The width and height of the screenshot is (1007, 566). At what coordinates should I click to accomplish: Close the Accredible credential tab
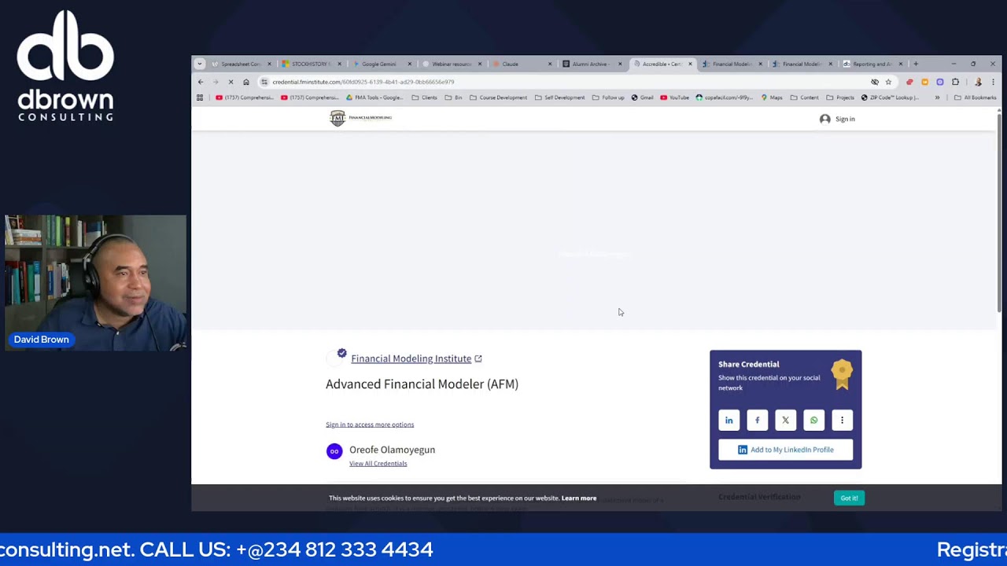(690, 64)
